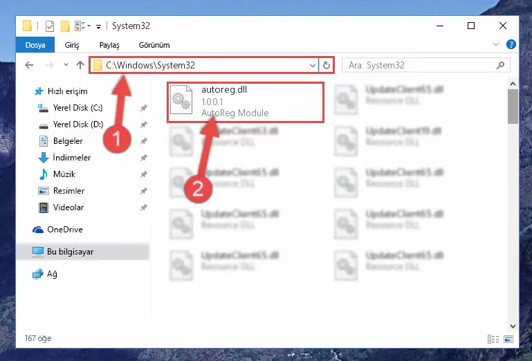This screenshot has height=361, width=532.
Task: Click the pin icon next to Videolar
Action: click(x=144, y=207)
